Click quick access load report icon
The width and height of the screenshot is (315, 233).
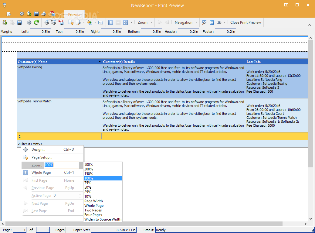(x=29, y=14)
